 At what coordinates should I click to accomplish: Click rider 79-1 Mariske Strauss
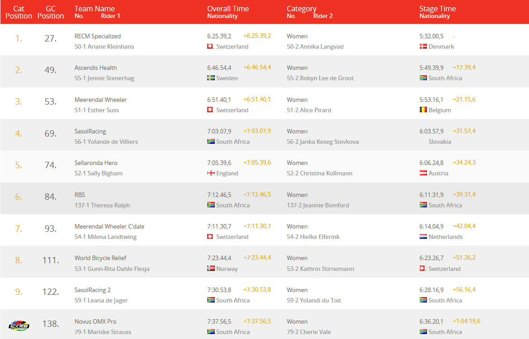103,332
